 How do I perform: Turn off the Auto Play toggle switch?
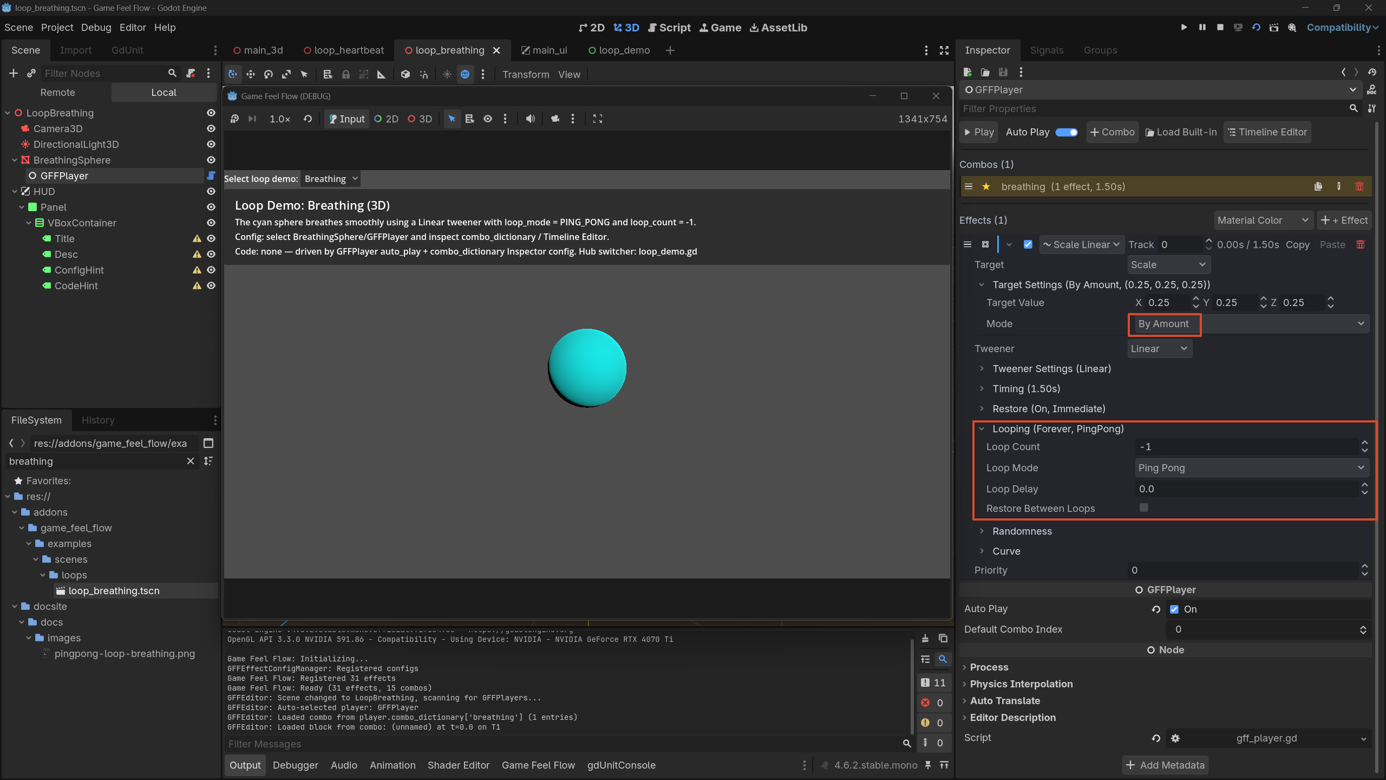[1067, 132]
